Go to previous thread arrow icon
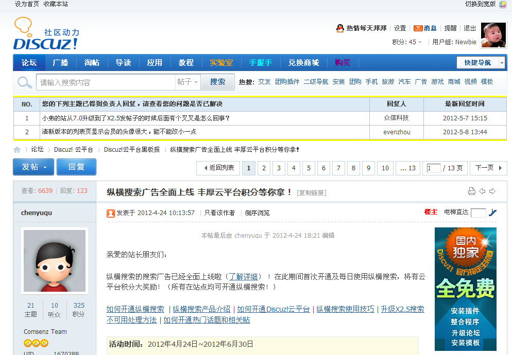Image resolution: width=512 pixels, height=355 pixels. point(482,191)
